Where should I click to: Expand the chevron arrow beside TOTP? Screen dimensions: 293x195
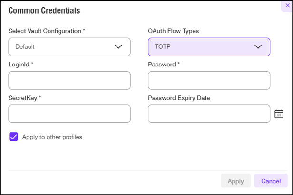pyautogui.click(x=258, y=46)
